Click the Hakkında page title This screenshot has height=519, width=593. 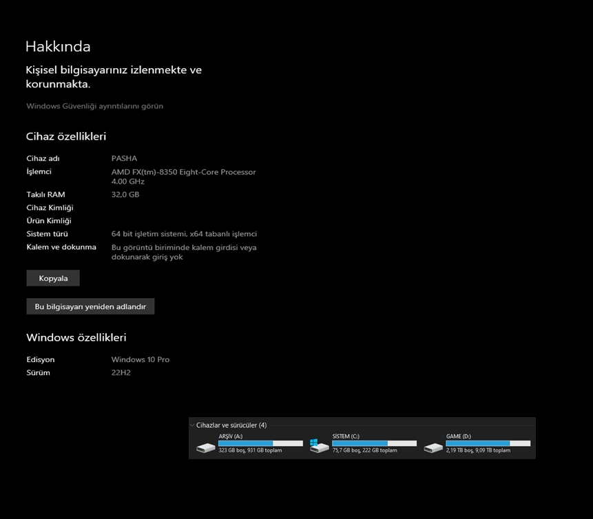point(58,47)
